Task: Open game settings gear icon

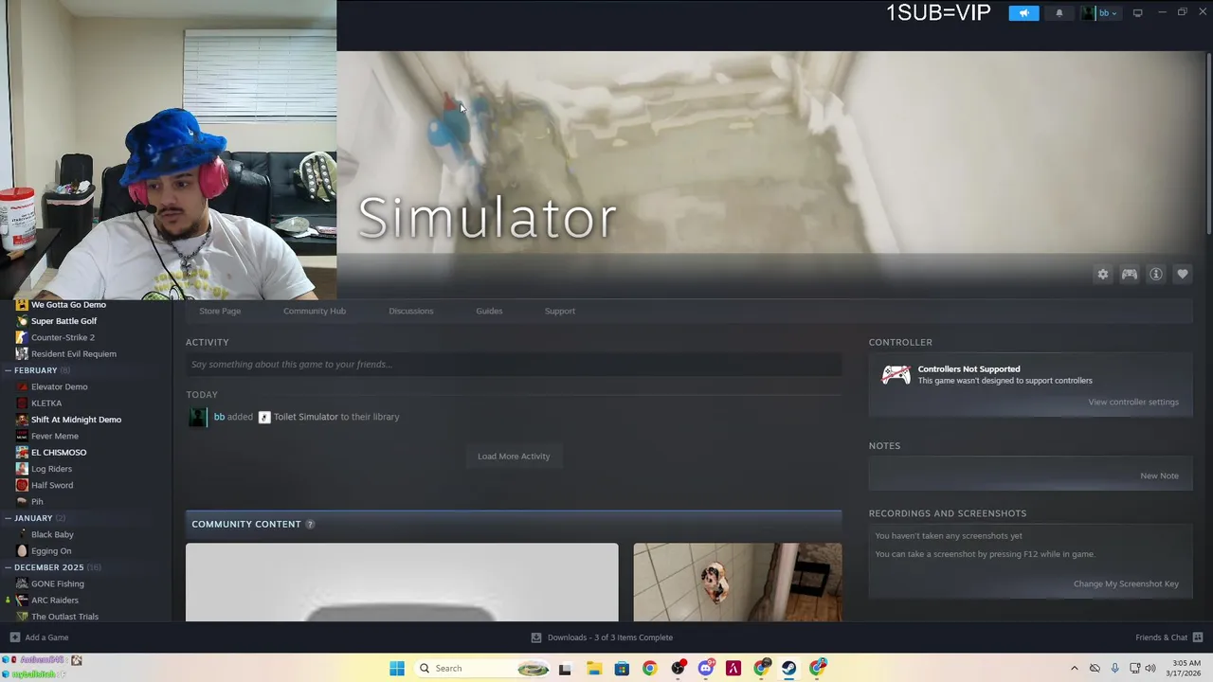Action: click(1103, 274)
